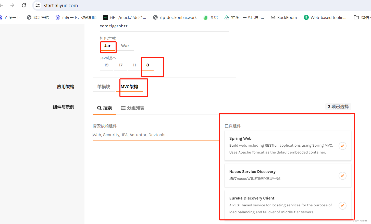Click the Nacos Service Discovery title
The width and height of the screenshot is (371, 224).
(x=252, y=172)
